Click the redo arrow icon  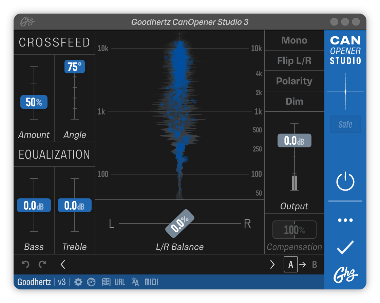tap(42, 264)
